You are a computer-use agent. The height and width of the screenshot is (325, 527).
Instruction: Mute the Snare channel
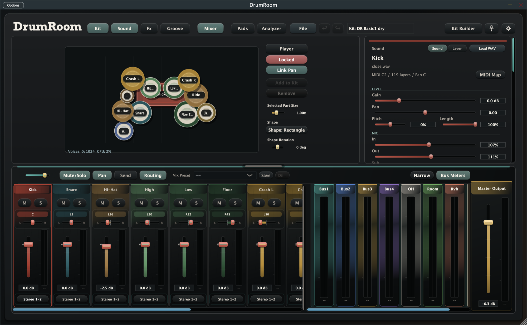click(x=64, y=203)
